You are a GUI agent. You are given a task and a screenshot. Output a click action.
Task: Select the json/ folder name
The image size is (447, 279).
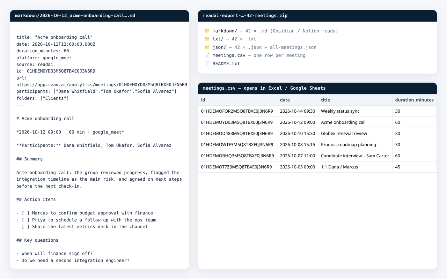coord(219,47)
